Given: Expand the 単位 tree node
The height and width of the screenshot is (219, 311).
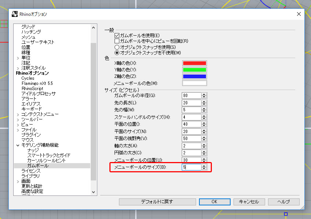Looking at the screenshot, I should [x=18, y=58].
